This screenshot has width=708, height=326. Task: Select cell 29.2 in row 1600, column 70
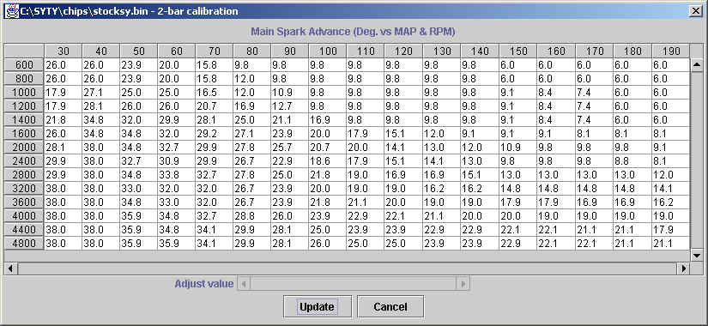tap(214, 134)
